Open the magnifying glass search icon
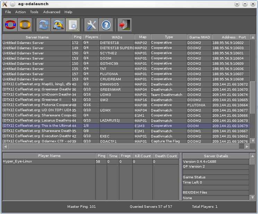The width and height of the screenshot is (258, 214). click(x=73, y=25)
